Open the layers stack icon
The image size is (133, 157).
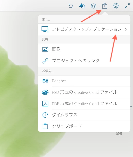click(x=93, y=6)
